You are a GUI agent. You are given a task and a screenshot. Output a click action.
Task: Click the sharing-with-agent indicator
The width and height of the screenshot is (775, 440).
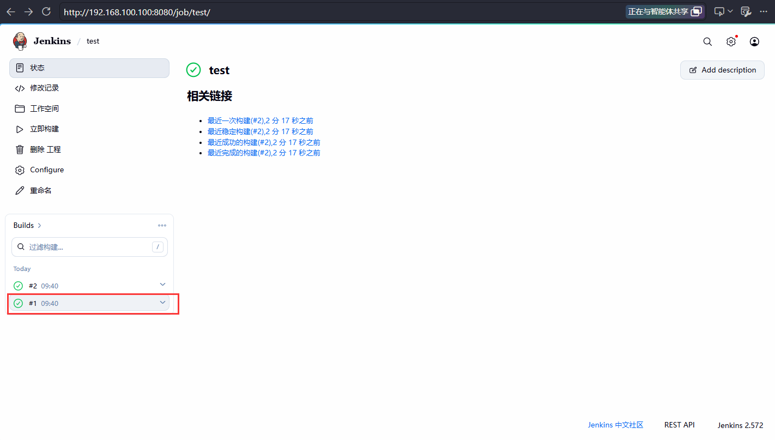(x=664, y=11)
